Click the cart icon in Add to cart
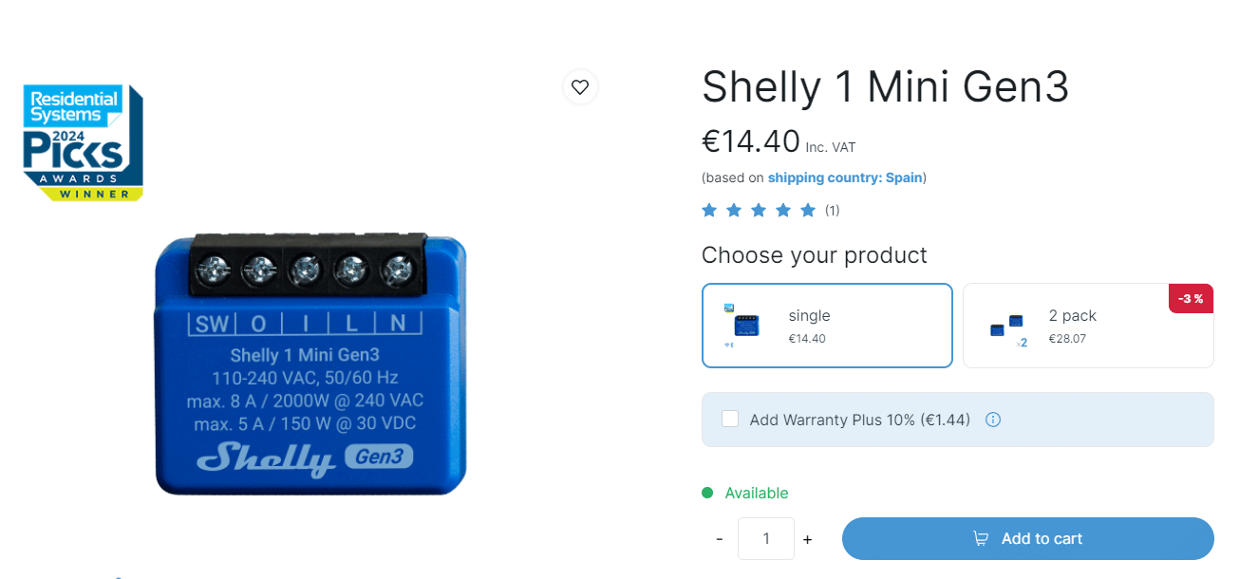The height and width of the screenshot is (579, 1258). point(981,538)
